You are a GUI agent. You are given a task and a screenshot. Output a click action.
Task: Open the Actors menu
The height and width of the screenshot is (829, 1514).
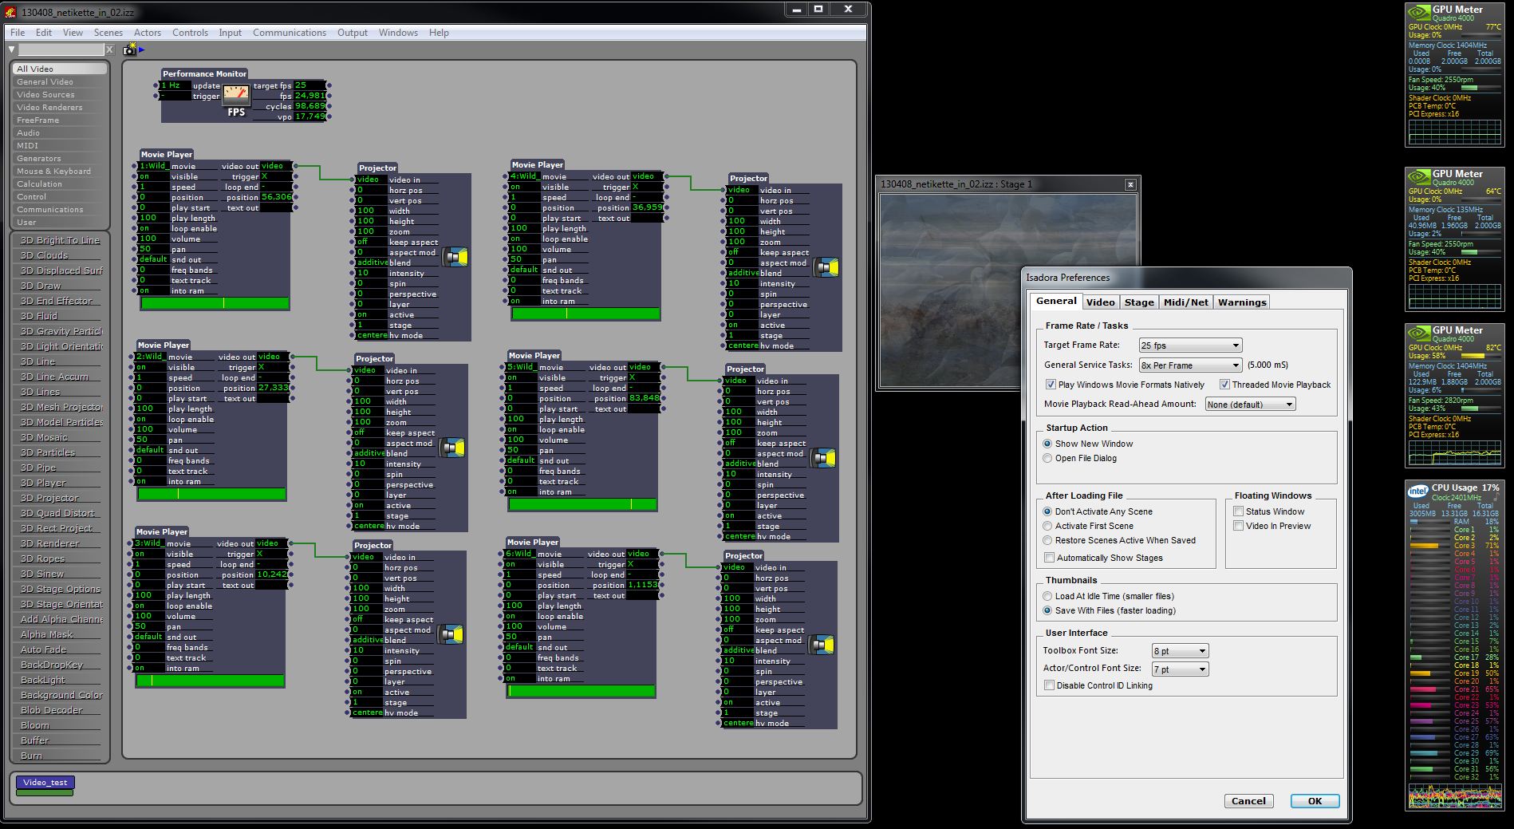(147, 33)
